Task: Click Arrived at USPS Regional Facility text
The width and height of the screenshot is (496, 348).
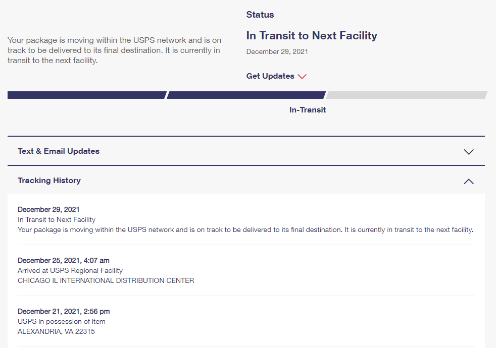Action: point(70,270)
